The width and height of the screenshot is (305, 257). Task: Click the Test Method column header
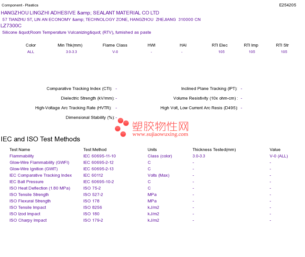click(x=95, y=150)
